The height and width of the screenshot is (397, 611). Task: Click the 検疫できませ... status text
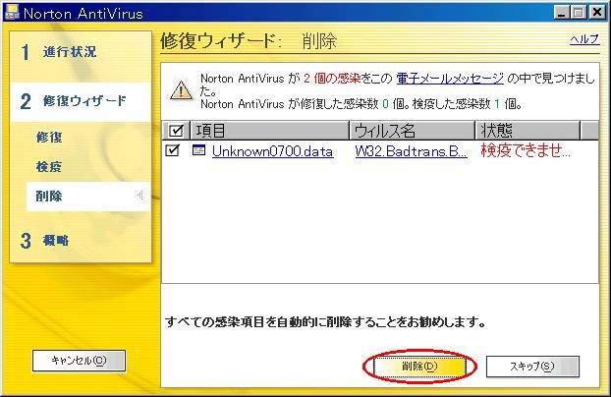click(526, 150)
